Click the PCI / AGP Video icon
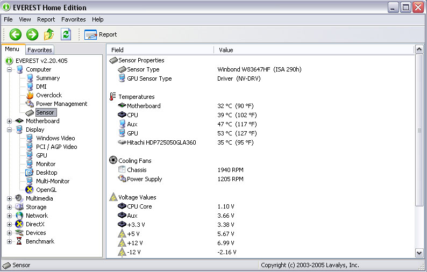Screen dimensions: 427x272 30,147
